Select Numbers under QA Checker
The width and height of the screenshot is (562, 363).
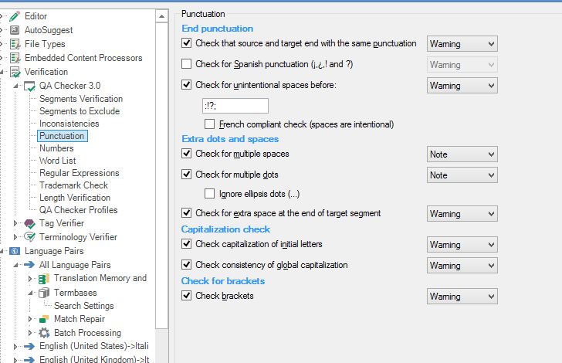[x=56, y=148]
